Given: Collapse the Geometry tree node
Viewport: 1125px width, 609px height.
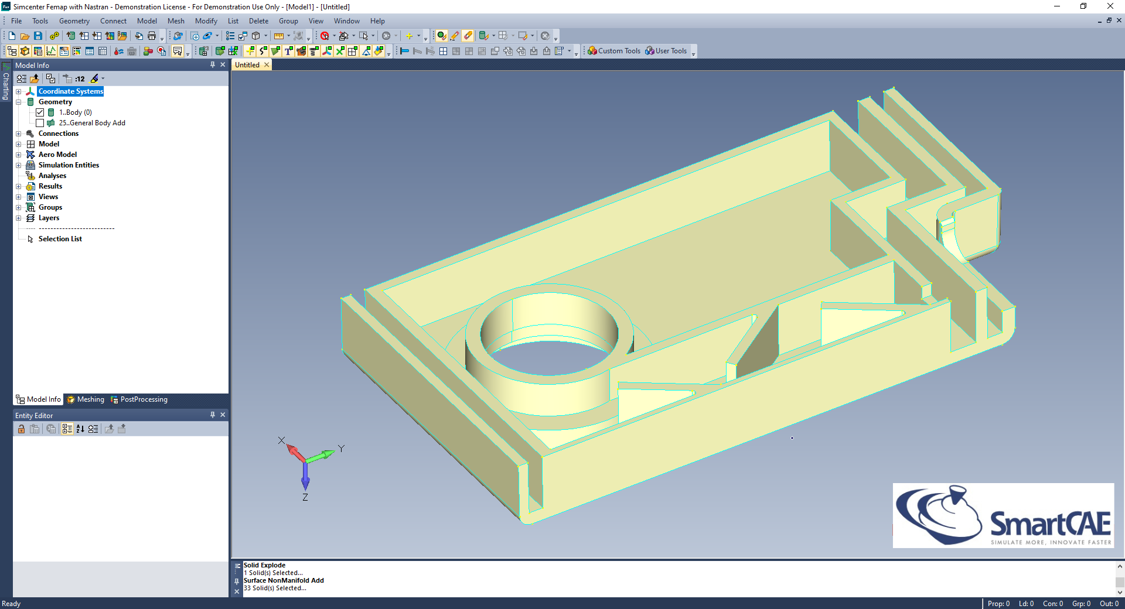Looking at the screenshot, I should click(19, 102).
